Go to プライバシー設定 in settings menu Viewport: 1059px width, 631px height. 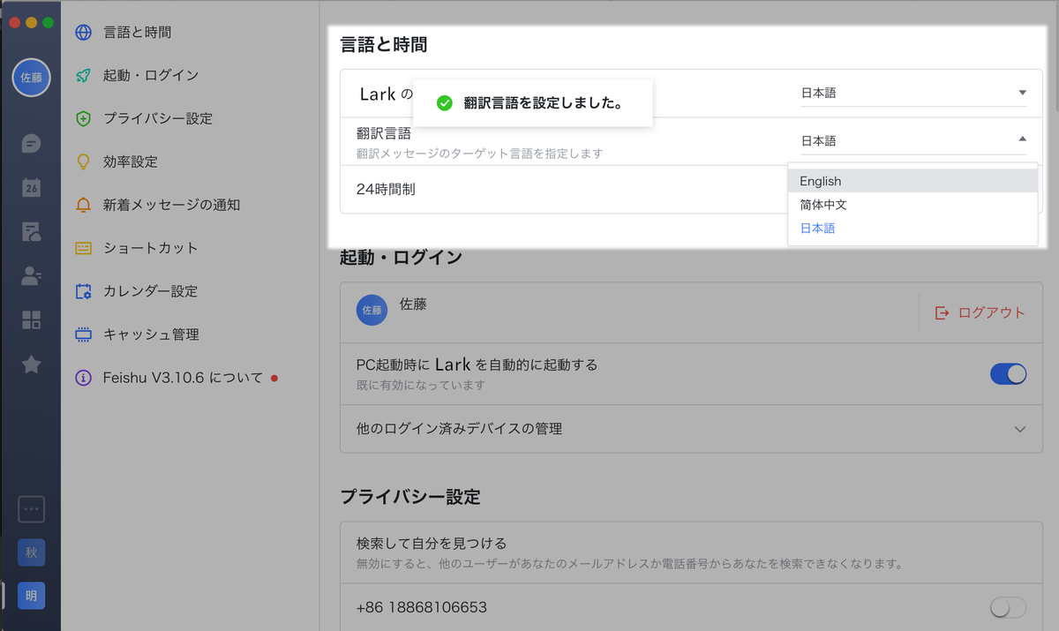click(157, 118)
